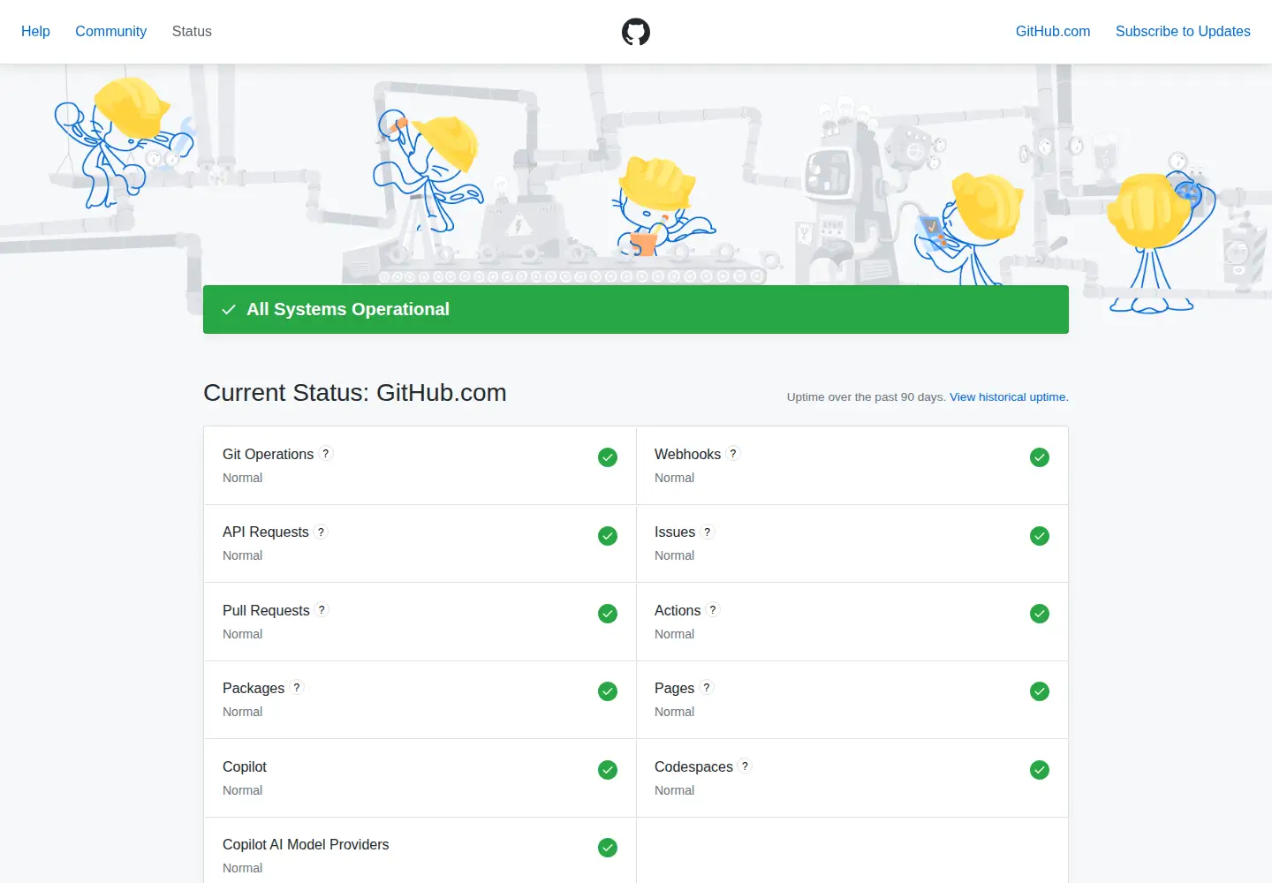Screen dimensions: 1272x883
Task: Click Subscribe to Updates
Action: point(1183,32)
